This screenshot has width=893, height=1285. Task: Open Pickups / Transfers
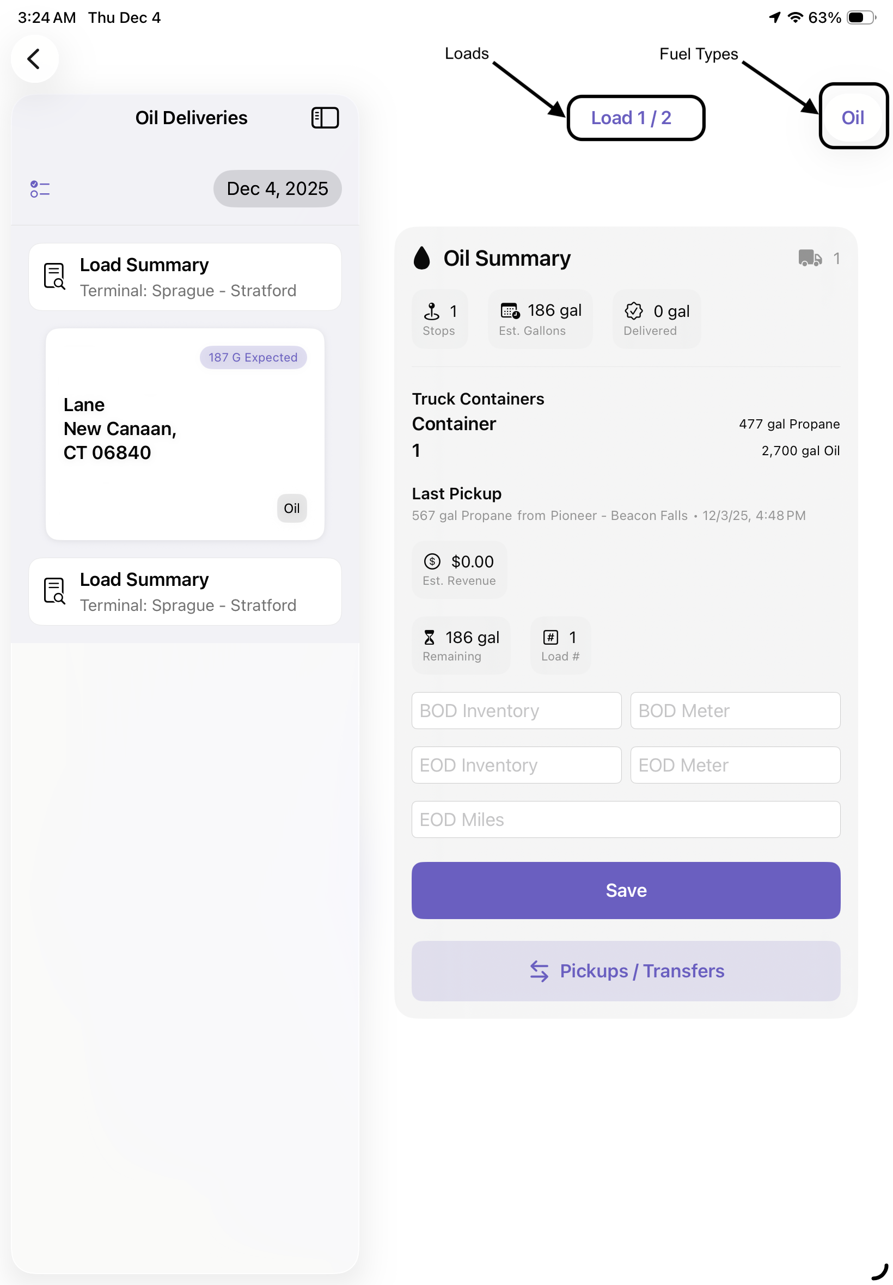626,971
